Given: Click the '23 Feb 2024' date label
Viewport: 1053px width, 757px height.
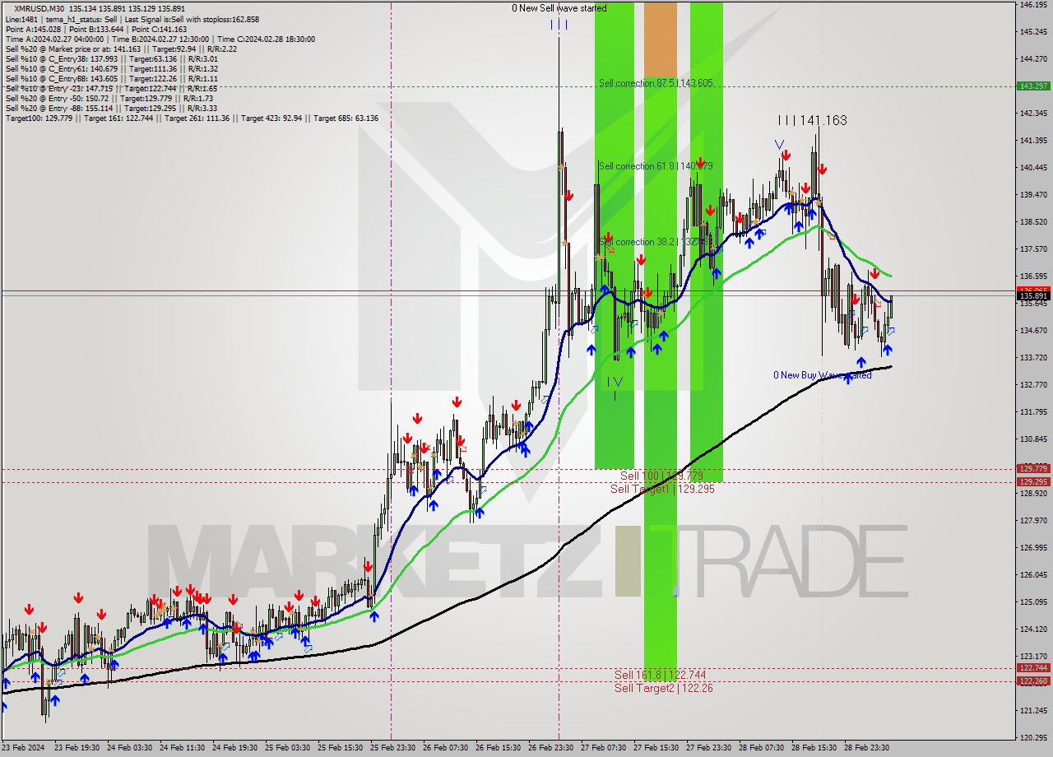Looking at the screenshot, I should point(24,748).
